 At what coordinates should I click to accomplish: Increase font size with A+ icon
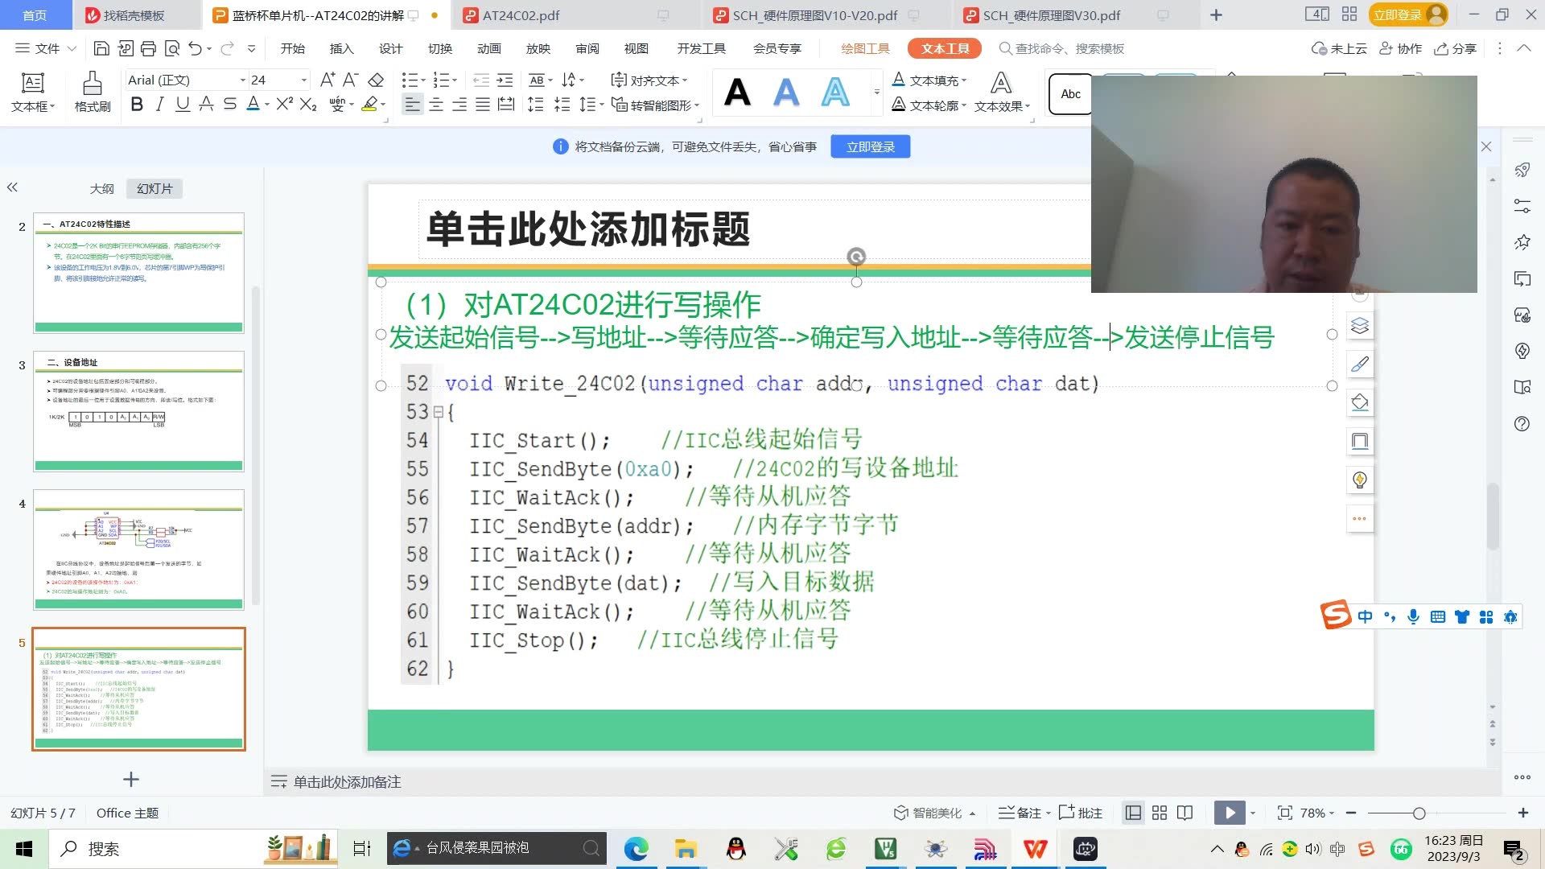(x=327, y=80)
